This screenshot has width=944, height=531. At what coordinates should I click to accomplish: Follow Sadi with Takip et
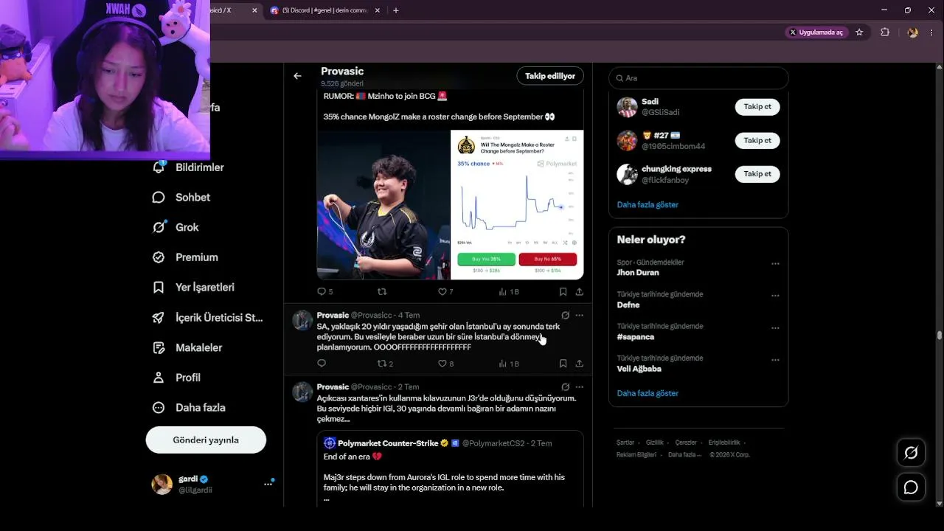(757, 107)
